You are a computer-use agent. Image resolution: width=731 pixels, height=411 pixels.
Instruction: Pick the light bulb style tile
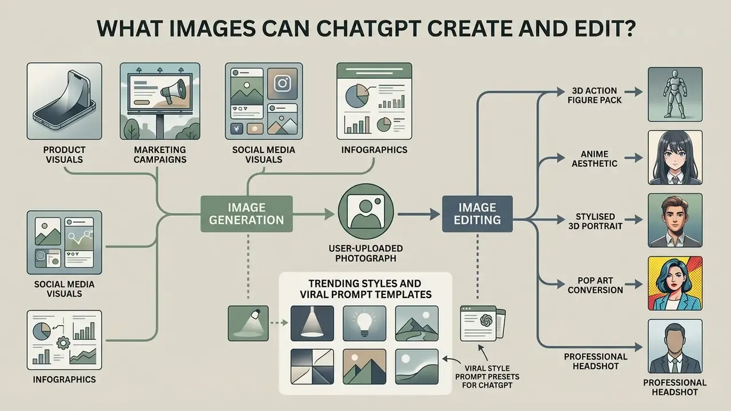click(x=364, y=323)
